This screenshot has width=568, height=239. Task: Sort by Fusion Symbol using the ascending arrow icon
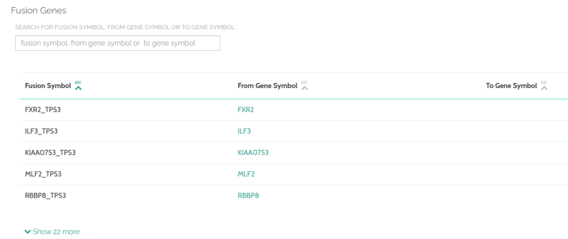[78, 86]
